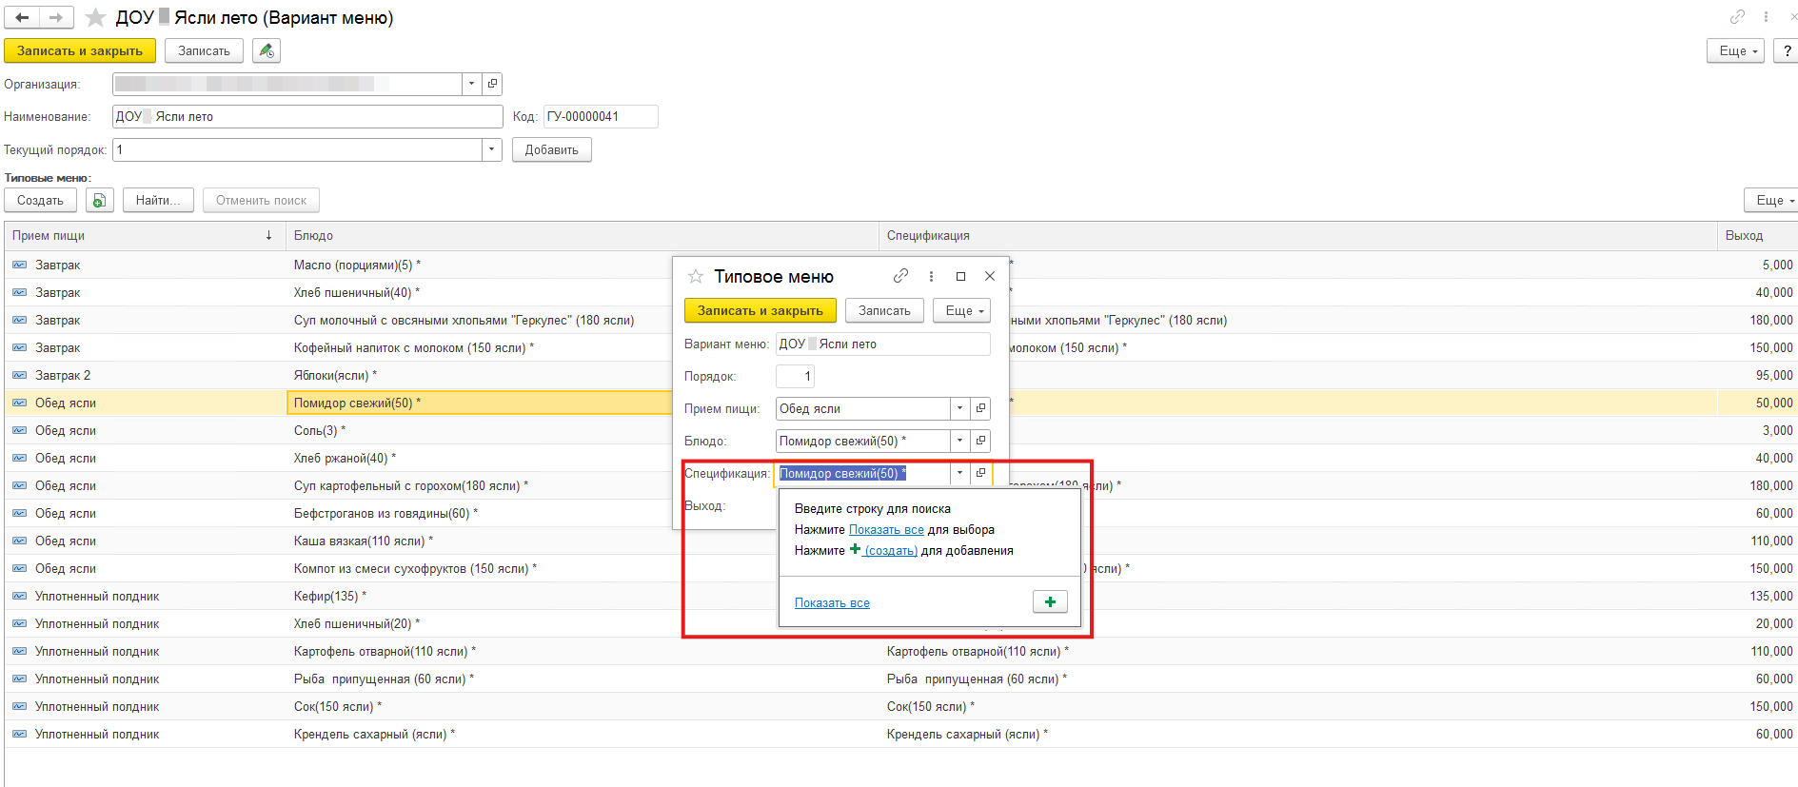
Task: Sort by Прием пищи column header
Action: [143, 235]
